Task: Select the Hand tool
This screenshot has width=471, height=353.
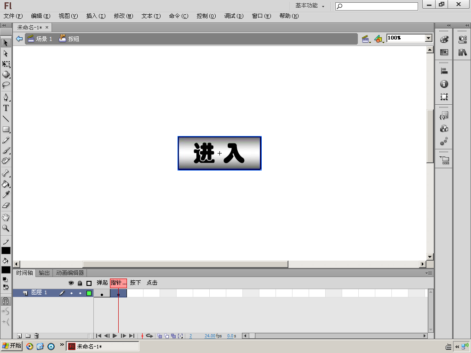Action: click(6, 217)
